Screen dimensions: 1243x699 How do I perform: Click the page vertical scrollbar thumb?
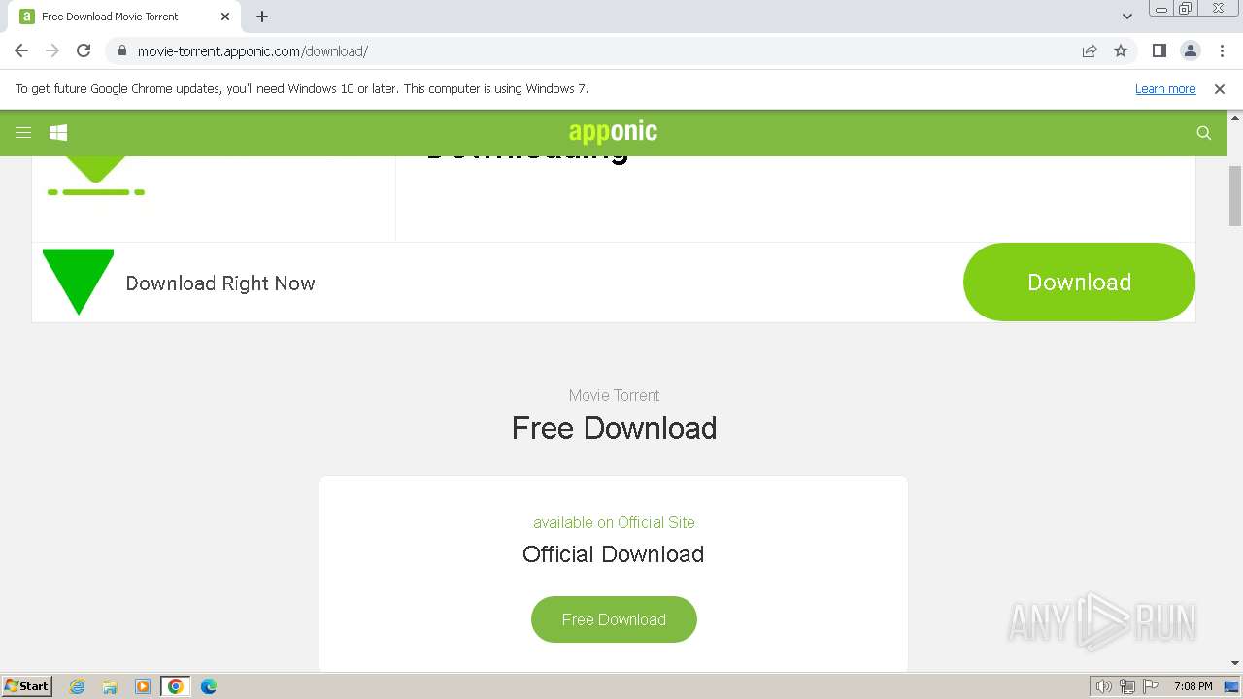pos(1235,196)
